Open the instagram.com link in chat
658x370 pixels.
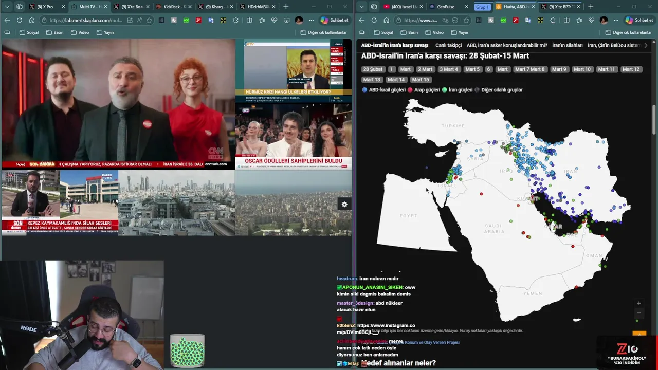pos(376,329)
